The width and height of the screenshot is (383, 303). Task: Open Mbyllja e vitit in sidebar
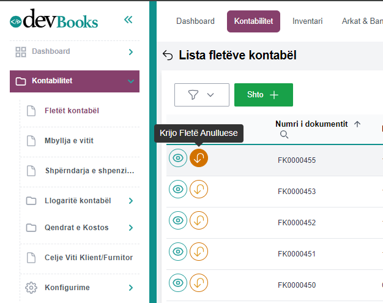click(69, 141)
